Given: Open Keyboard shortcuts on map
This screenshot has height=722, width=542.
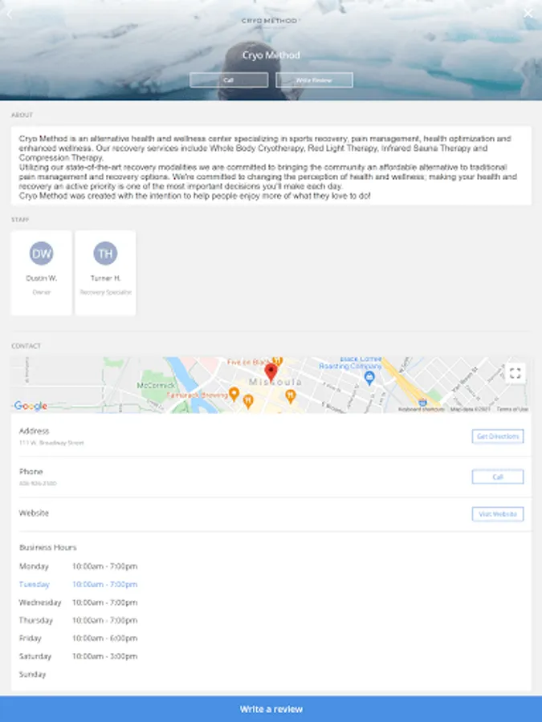Looking at the screenshot, I should click(x=422, y=409).
